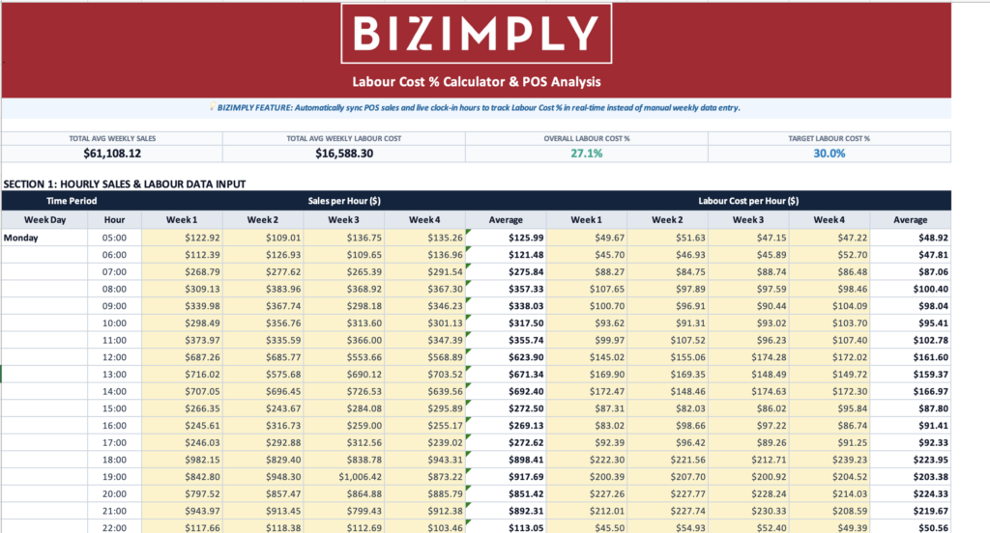Select labour cost cell $149.72
The image size is (990, 533).
pyautogui.click(x=829, y=374)
